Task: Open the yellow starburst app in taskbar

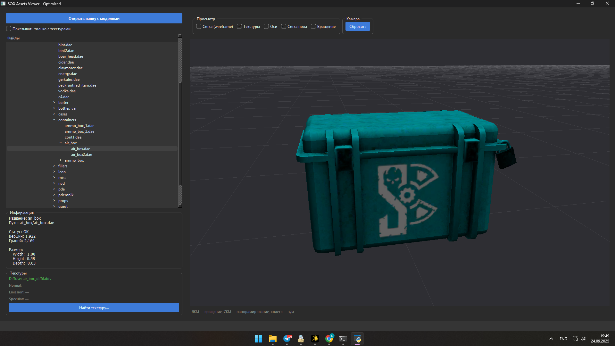Action: [x=315, y=339]
